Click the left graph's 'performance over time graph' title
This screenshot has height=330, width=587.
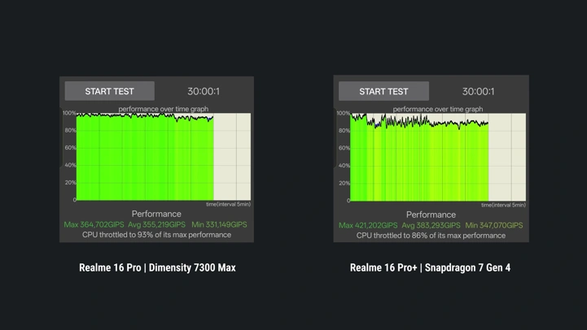point(164,109)
